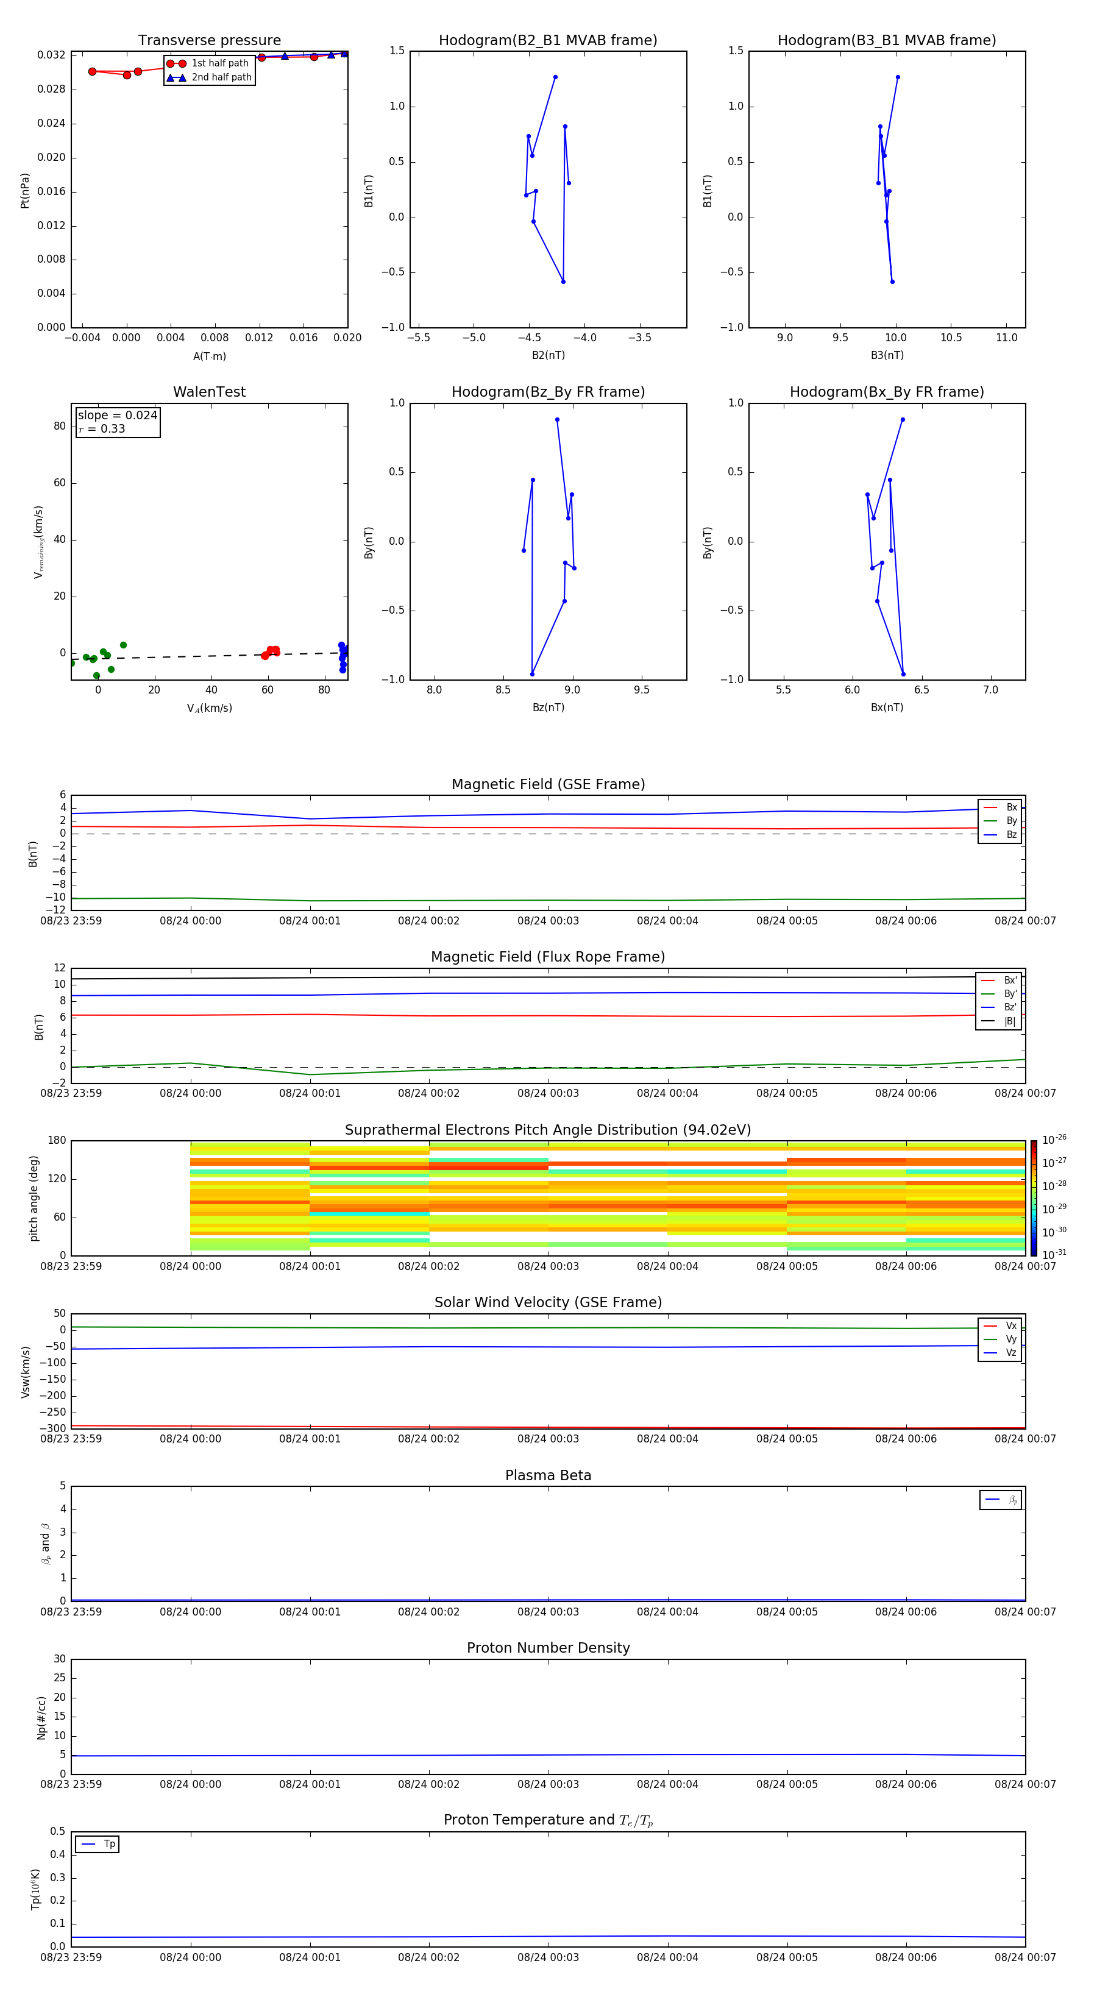
Task: Click the "Hodogram(B3_B1 MVAB frame)" title
Action: 887,41
